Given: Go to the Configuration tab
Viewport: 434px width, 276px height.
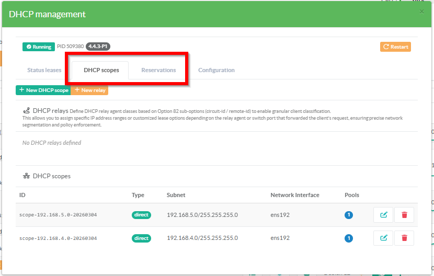Looking at the screenshot, I should 216,70.
